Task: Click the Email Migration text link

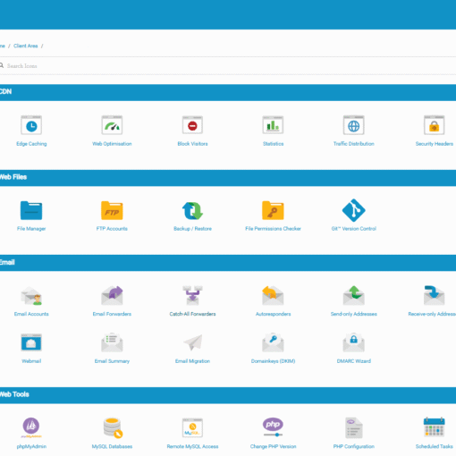Action: [x=192, y=361]
